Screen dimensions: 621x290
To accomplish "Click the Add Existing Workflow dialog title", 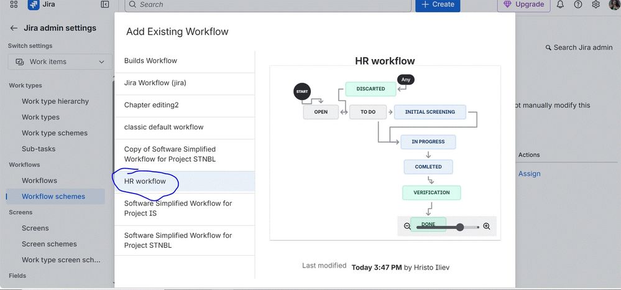I will [177, 32].
